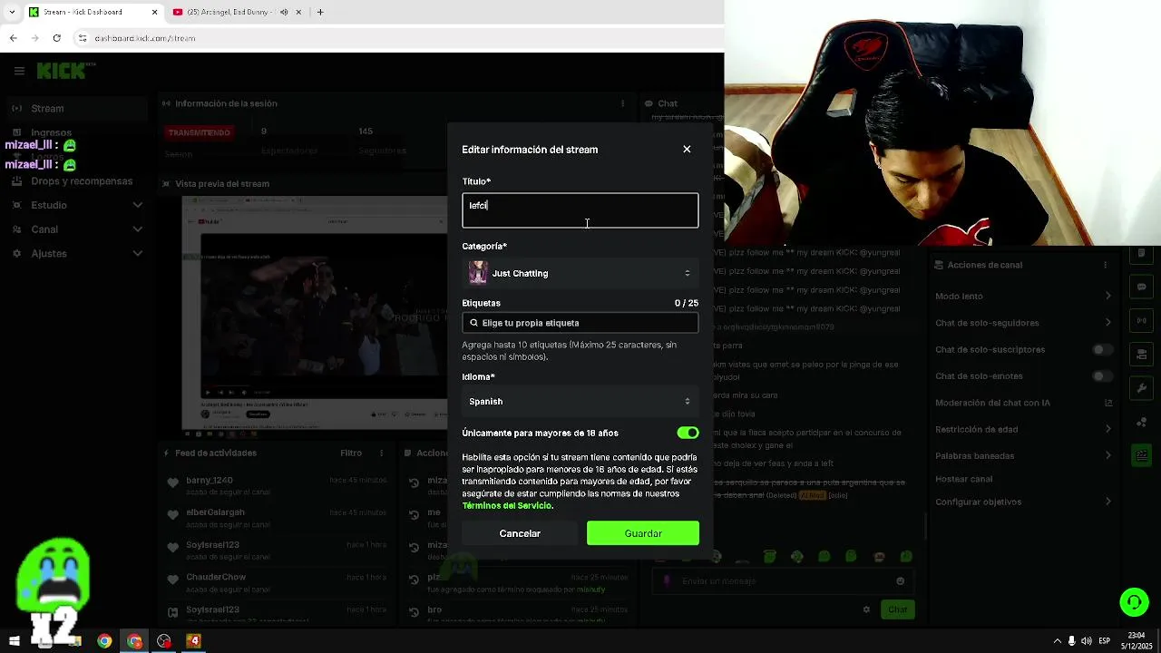Open the Términos del Servicio link
1161x653 pixels.
click(507, 505)
